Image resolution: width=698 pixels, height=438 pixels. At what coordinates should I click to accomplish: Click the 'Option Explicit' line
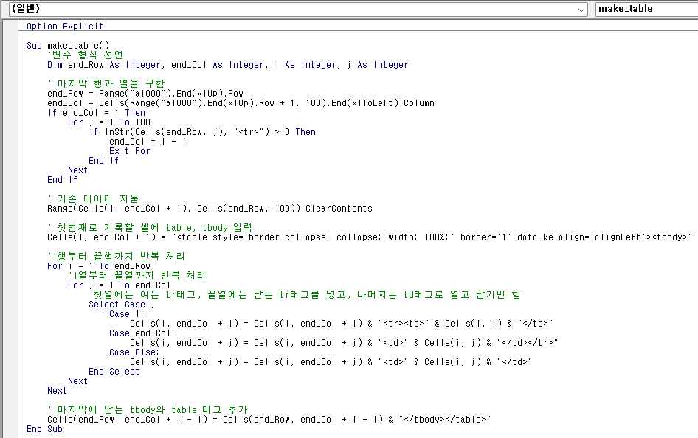65,27
